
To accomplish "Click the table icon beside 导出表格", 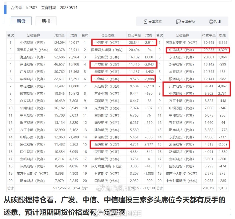I will (178, 22).
